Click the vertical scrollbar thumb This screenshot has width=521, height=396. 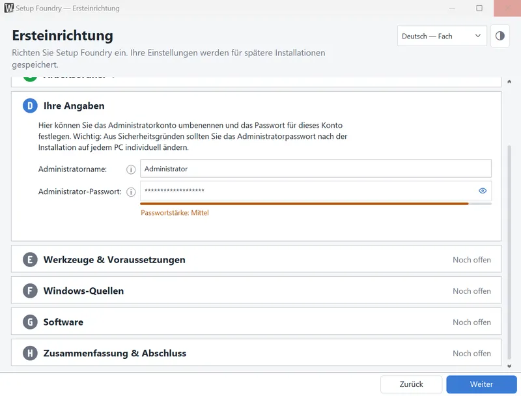[x=509, y=253]
